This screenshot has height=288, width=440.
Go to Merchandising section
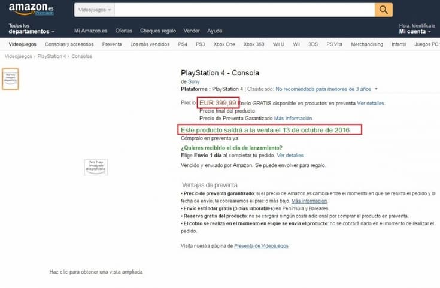[x=367, y=44]
